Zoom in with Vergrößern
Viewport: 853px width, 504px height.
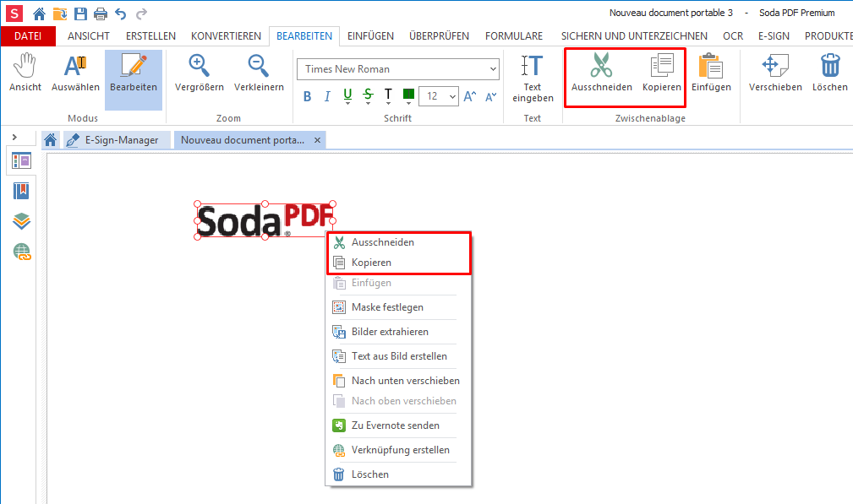[200, 73]
